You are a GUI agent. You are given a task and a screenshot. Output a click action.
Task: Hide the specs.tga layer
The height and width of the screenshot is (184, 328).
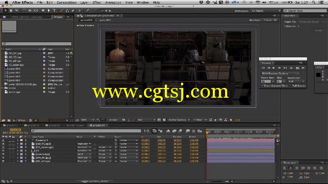[3, 154]
